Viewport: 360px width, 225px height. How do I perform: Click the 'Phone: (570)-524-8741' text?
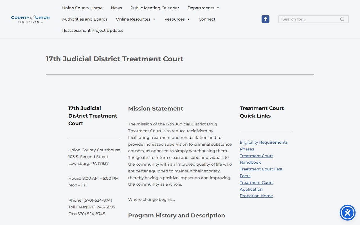coord(90,200)
